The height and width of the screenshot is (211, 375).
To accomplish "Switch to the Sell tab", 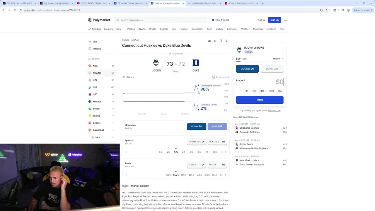I will click(x=244, y=59).
